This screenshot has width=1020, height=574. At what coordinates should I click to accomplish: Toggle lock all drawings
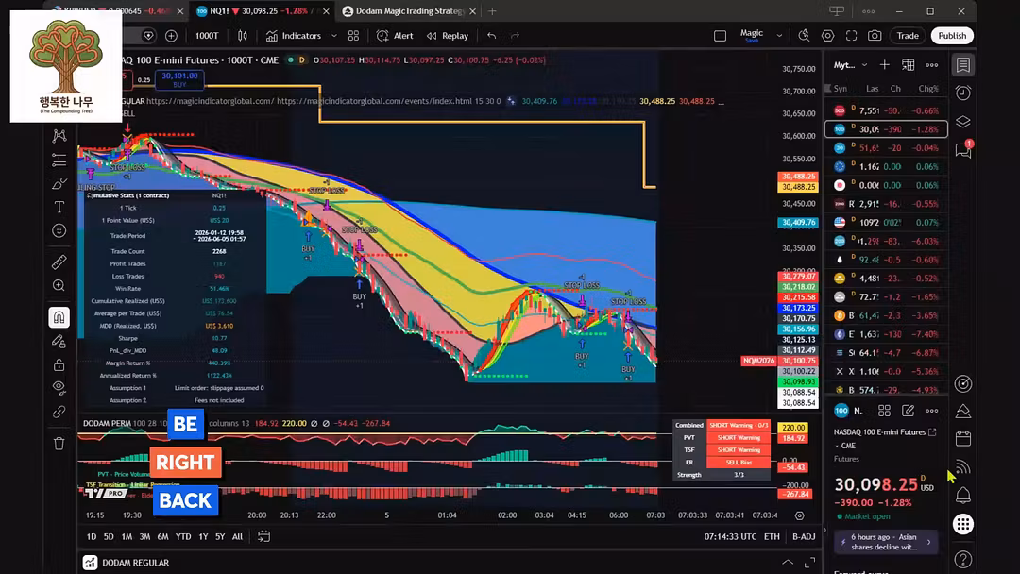tap(59, 364)
